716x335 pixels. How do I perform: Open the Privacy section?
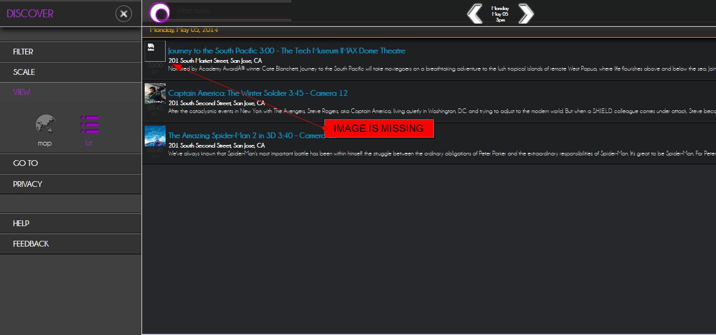71,184
